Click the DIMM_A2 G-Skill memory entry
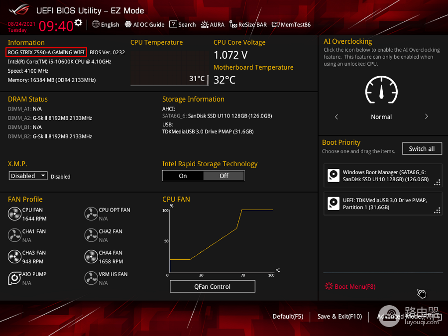The height and width of the screenshot is (336, 448). (x=50, y=118)
